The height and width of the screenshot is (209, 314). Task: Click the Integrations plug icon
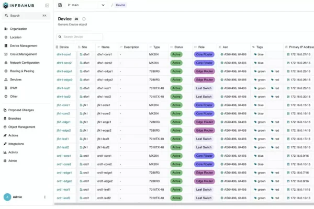tap(5, 144)
